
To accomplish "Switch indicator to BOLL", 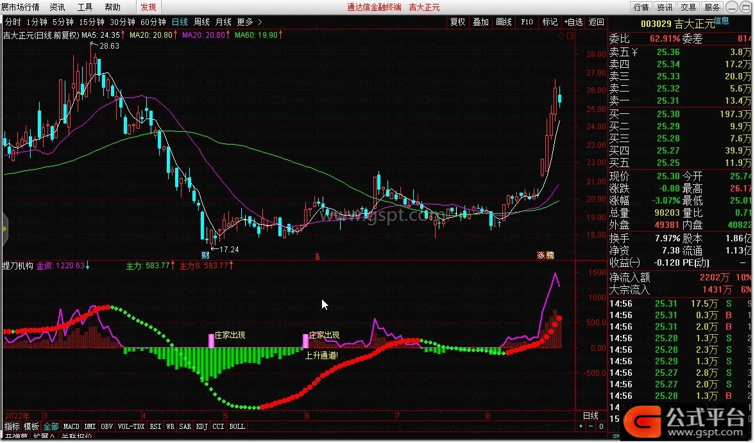I will (x=237, y=426).
